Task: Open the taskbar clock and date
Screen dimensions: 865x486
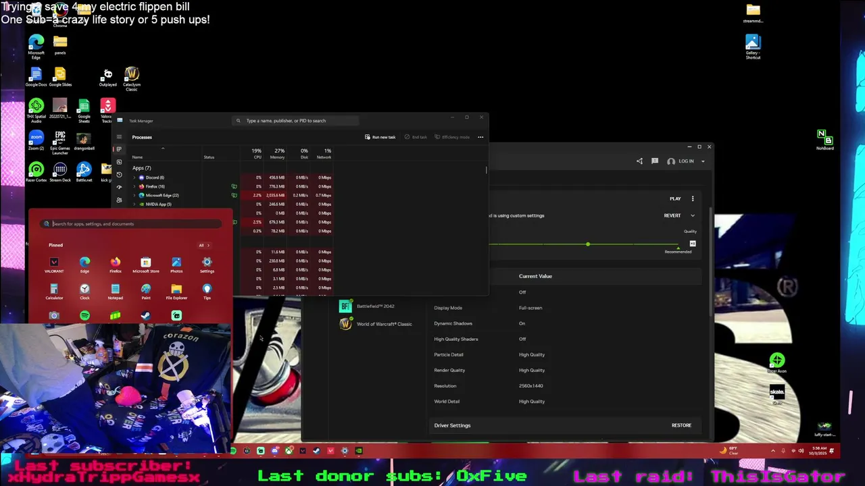Action: coord(818,450)
